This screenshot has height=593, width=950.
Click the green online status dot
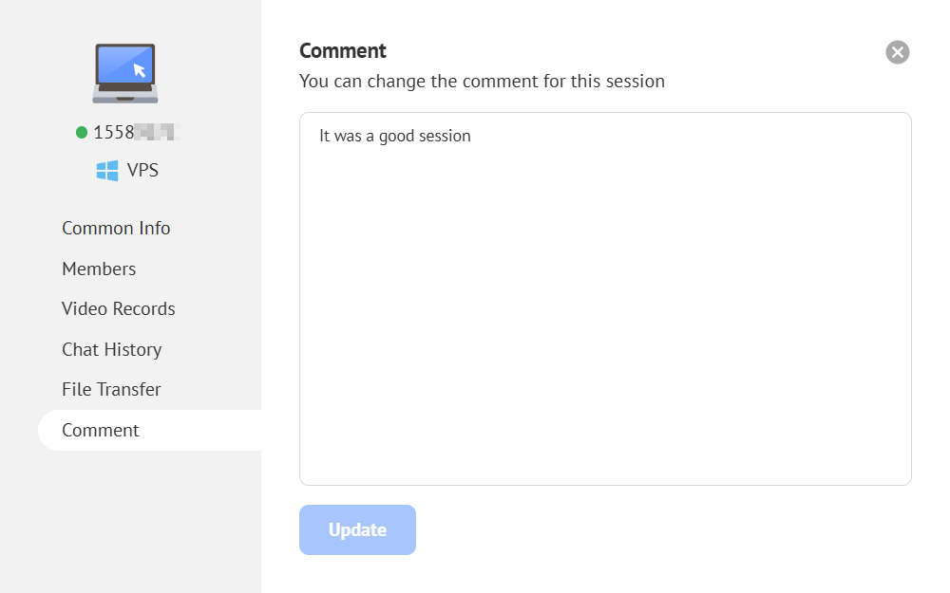tap(82, 133)
